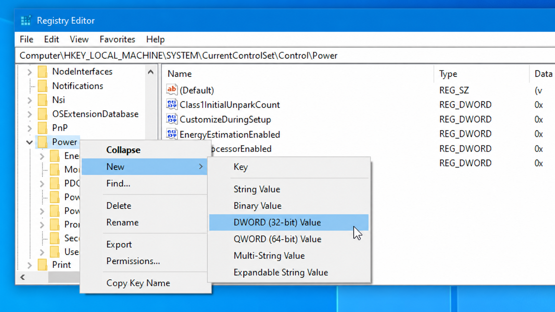Expand the Use subkey under Power
Viewport: 555px width, 312px height.
pos(42,252)
